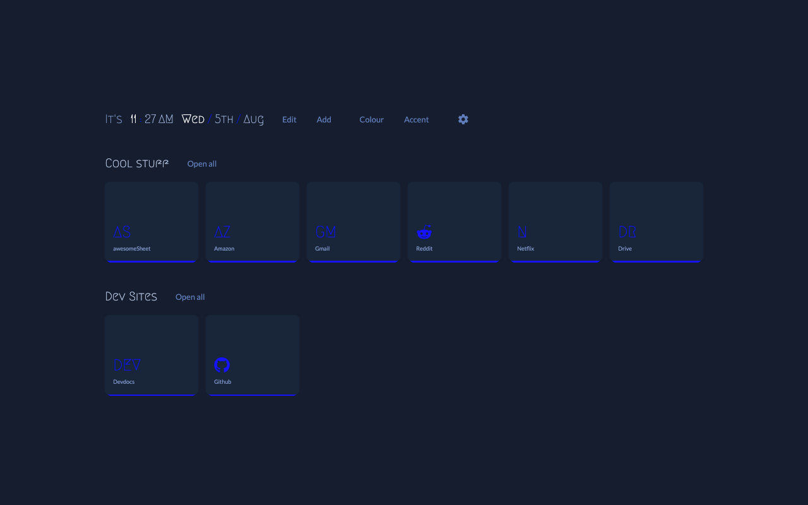Open the Gmail tile
This screenshot has width=808, height=505.
pyautogui.click(x=353, y=222)
